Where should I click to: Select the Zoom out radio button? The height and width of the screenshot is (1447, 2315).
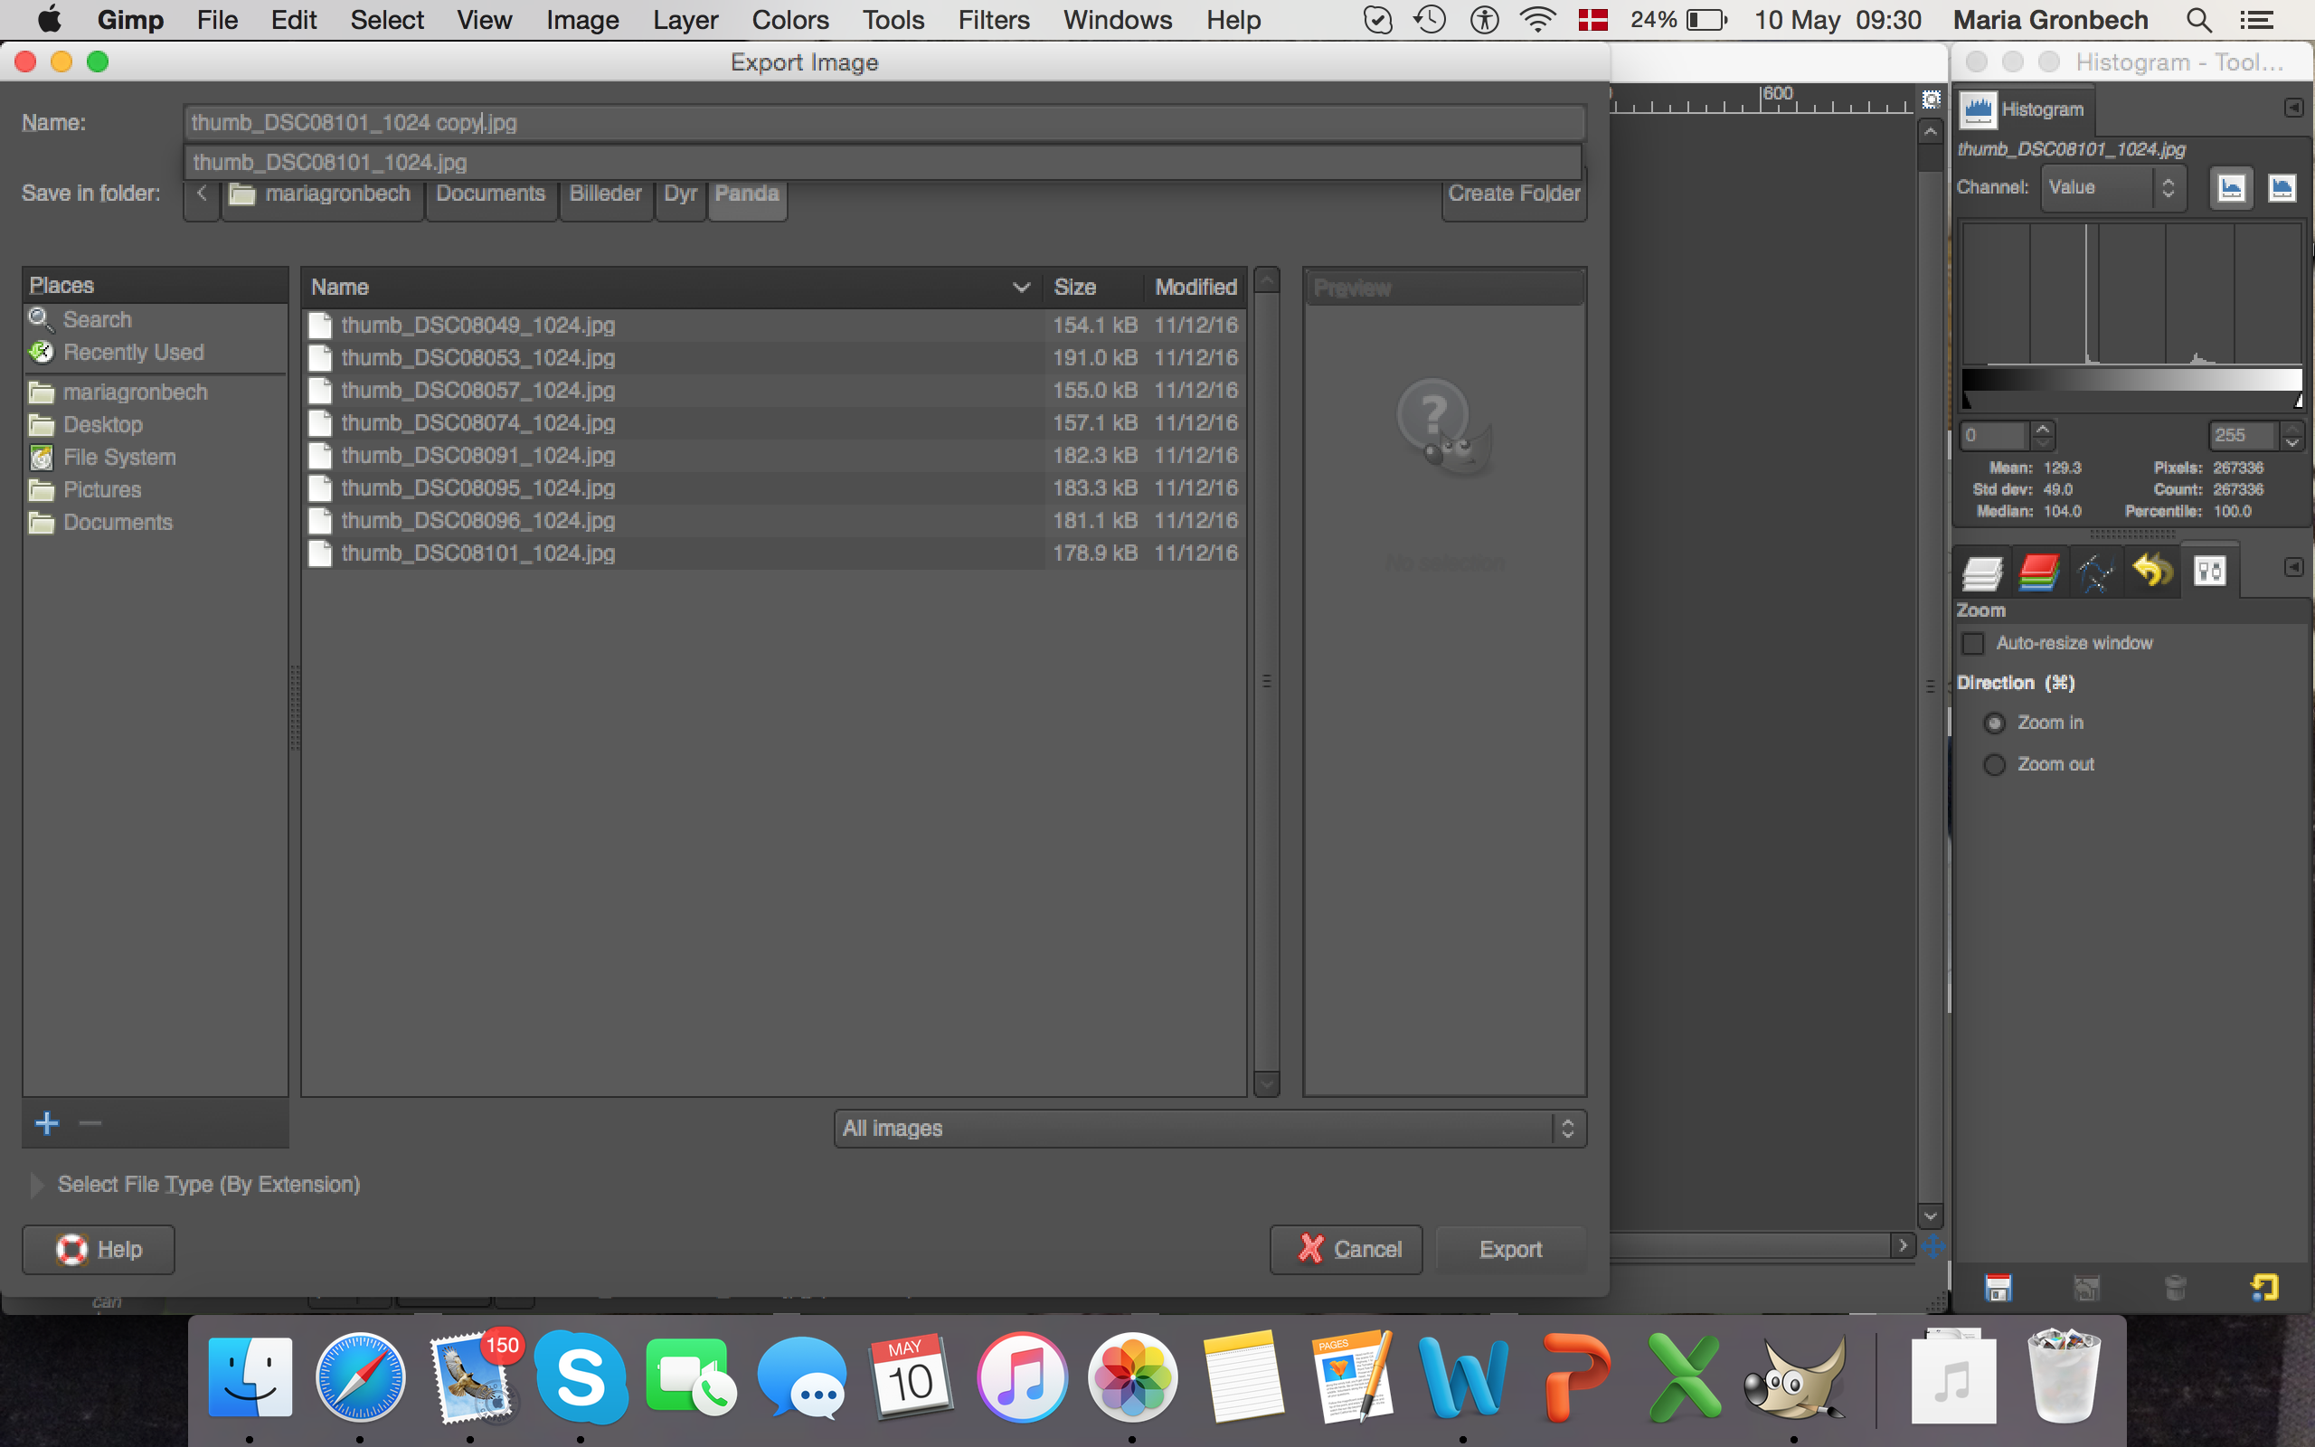coord(1995,765)
